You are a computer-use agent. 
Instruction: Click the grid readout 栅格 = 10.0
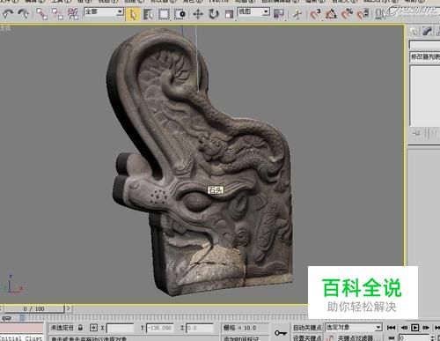tap(240, 328)
